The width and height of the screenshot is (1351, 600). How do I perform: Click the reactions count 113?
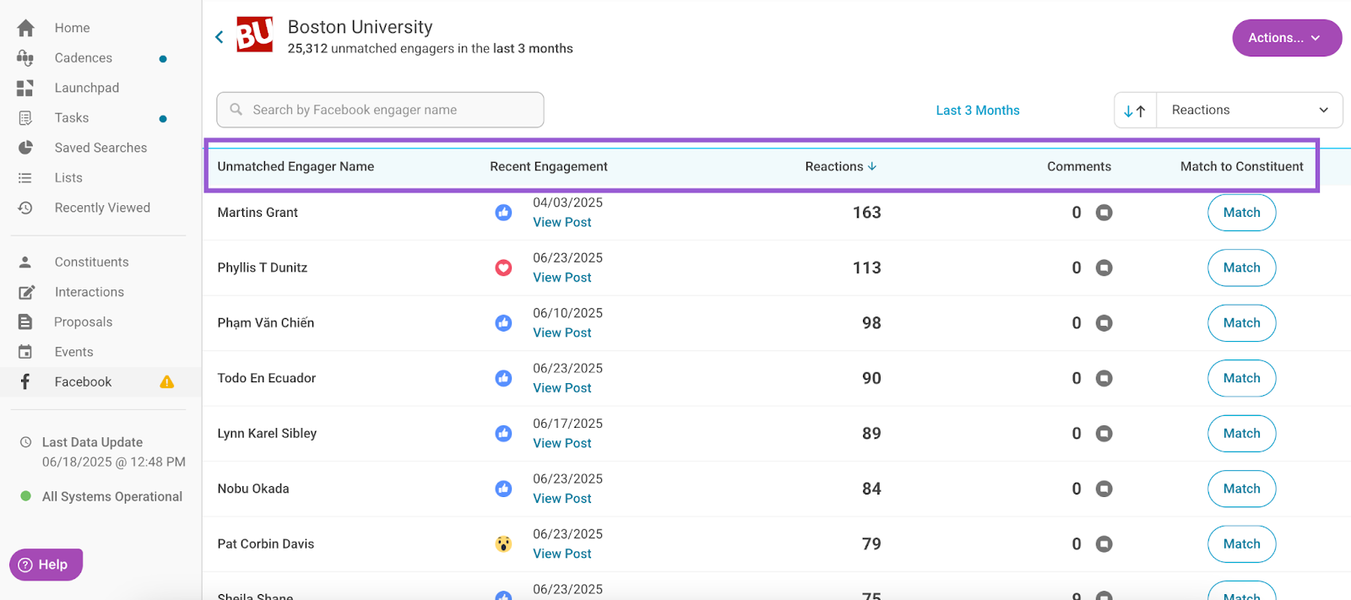866,268
